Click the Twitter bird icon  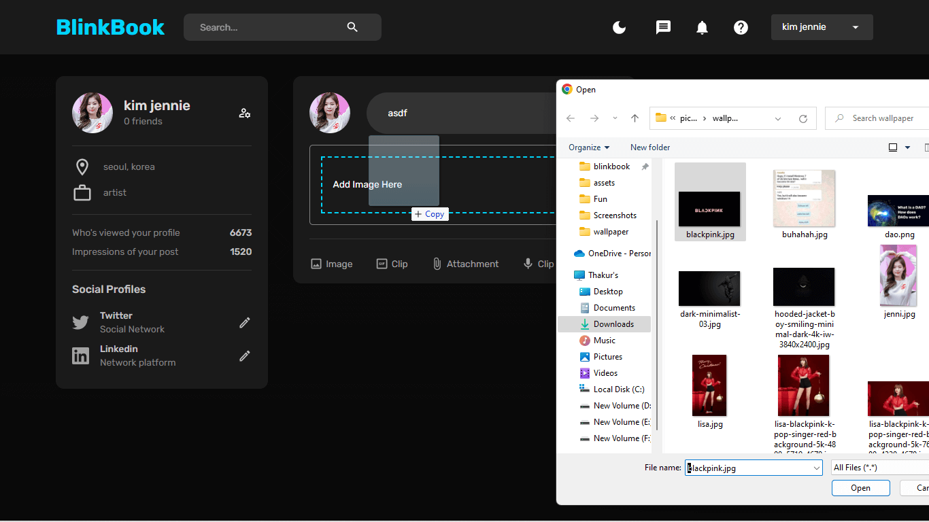coord(81,322)
